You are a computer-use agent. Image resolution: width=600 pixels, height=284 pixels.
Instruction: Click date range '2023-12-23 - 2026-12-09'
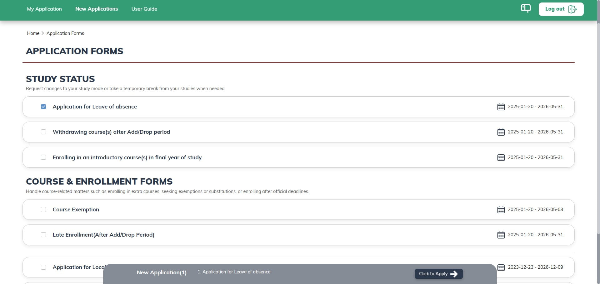point(535,267)
